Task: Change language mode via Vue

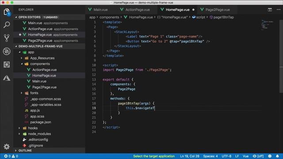Action: point(246,156)
